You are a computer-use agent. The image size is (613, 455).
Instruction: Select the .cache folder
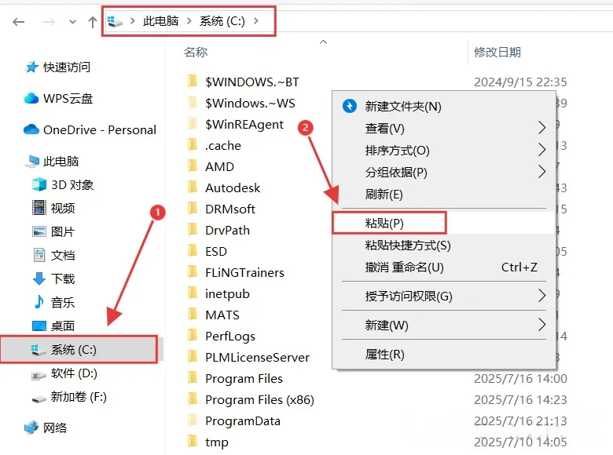[x=223, y=146]
